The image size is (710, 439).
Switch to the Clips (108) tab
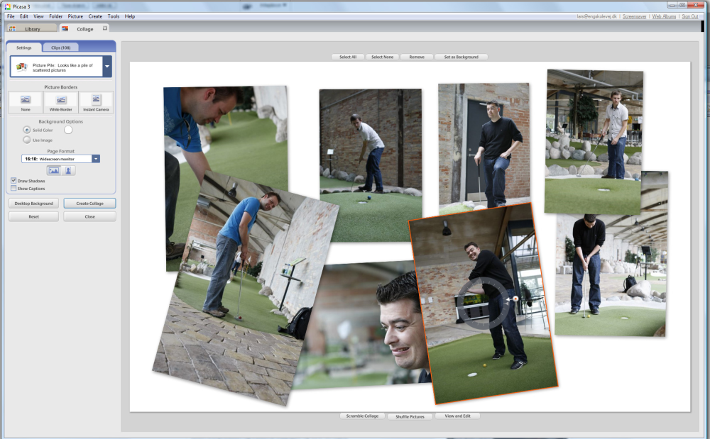coord(60,48)
